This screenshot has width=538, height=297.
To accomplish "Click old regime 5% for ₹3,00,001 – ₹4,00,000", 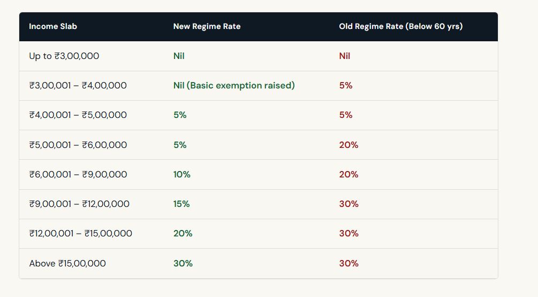I will 346,85.
